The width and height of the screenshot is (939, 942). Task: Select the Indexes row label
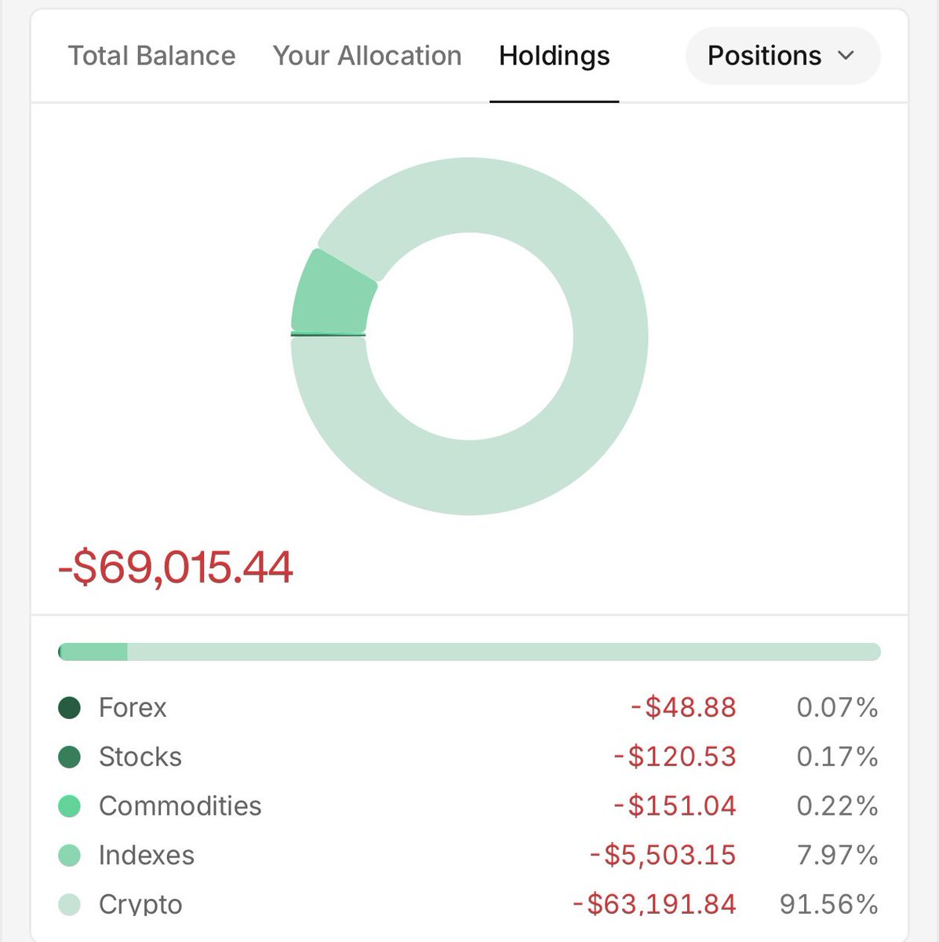[x=147, y=856]
